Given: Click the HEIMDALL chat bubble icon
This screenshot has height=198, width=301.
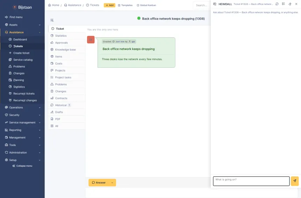Looking at the screenshot, I should click(215, 4).
